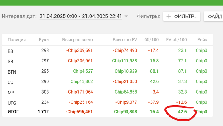This screenshot has width=223, height=126.
Task: Sort by the Выиграл всего column header
Action: (x=77, y=40)
